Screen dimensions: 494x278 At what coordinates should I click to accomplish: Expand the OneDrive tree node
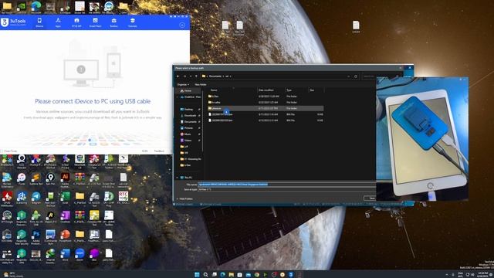tap(177, 97)
